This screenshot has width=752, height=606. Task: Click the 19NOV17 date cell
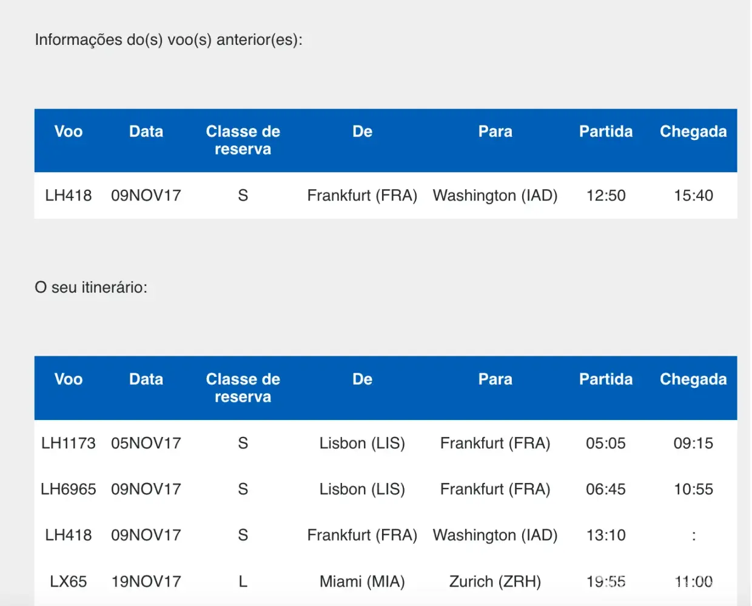146,582
